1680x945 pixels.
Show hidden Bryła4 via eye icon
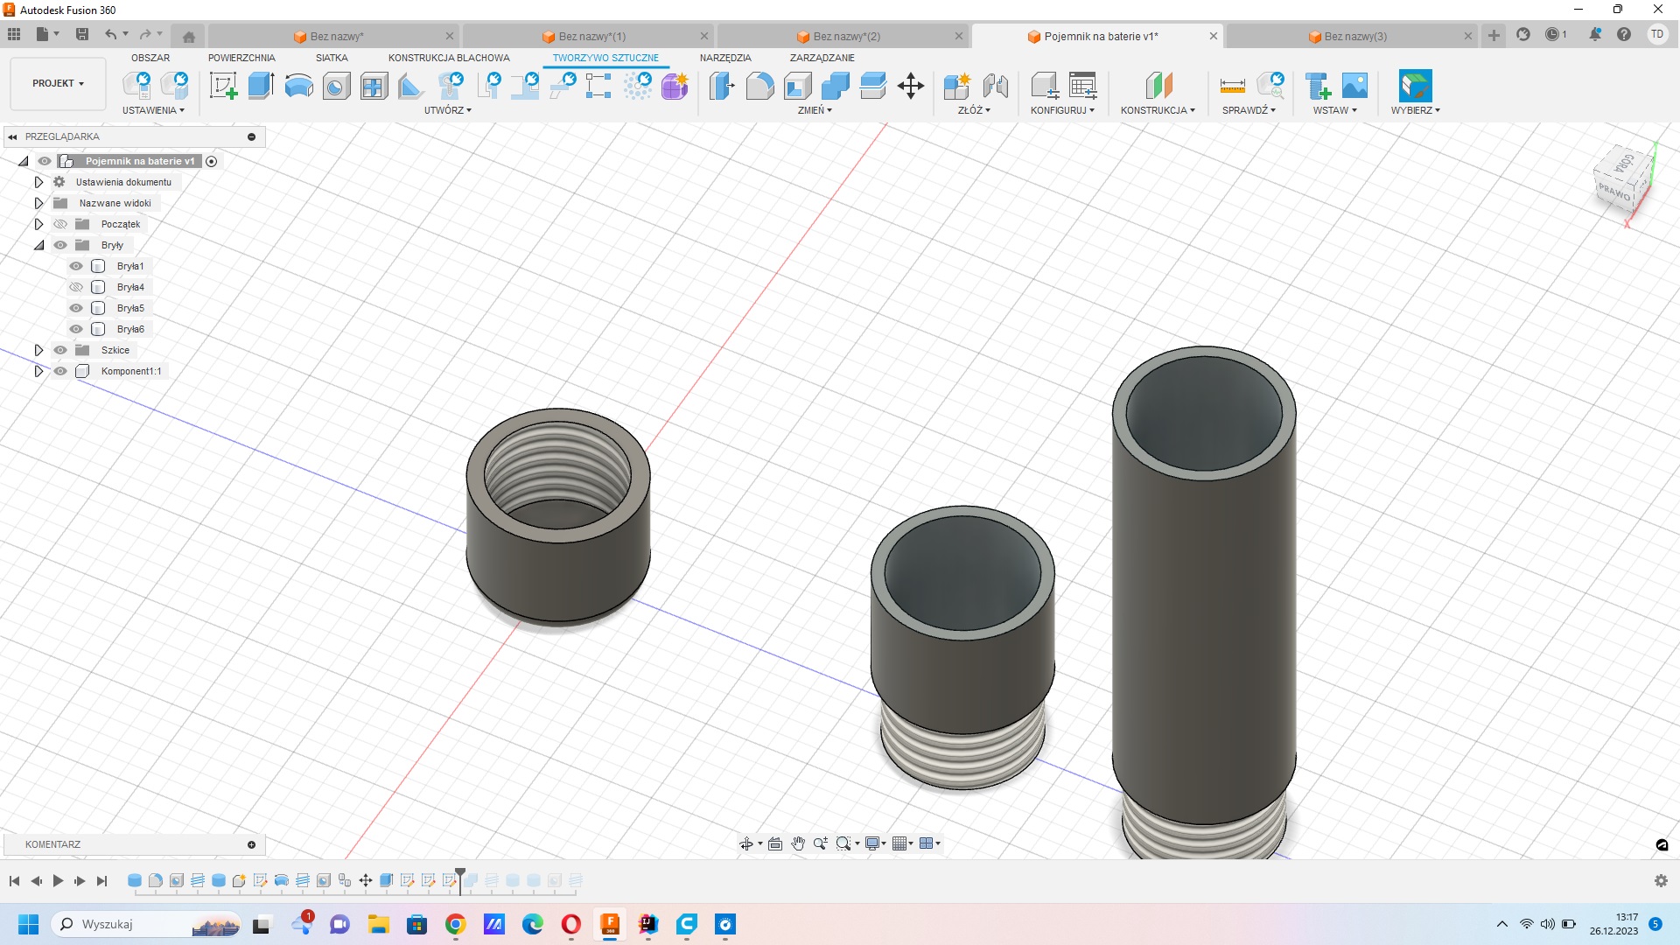(x=76, y=287)
